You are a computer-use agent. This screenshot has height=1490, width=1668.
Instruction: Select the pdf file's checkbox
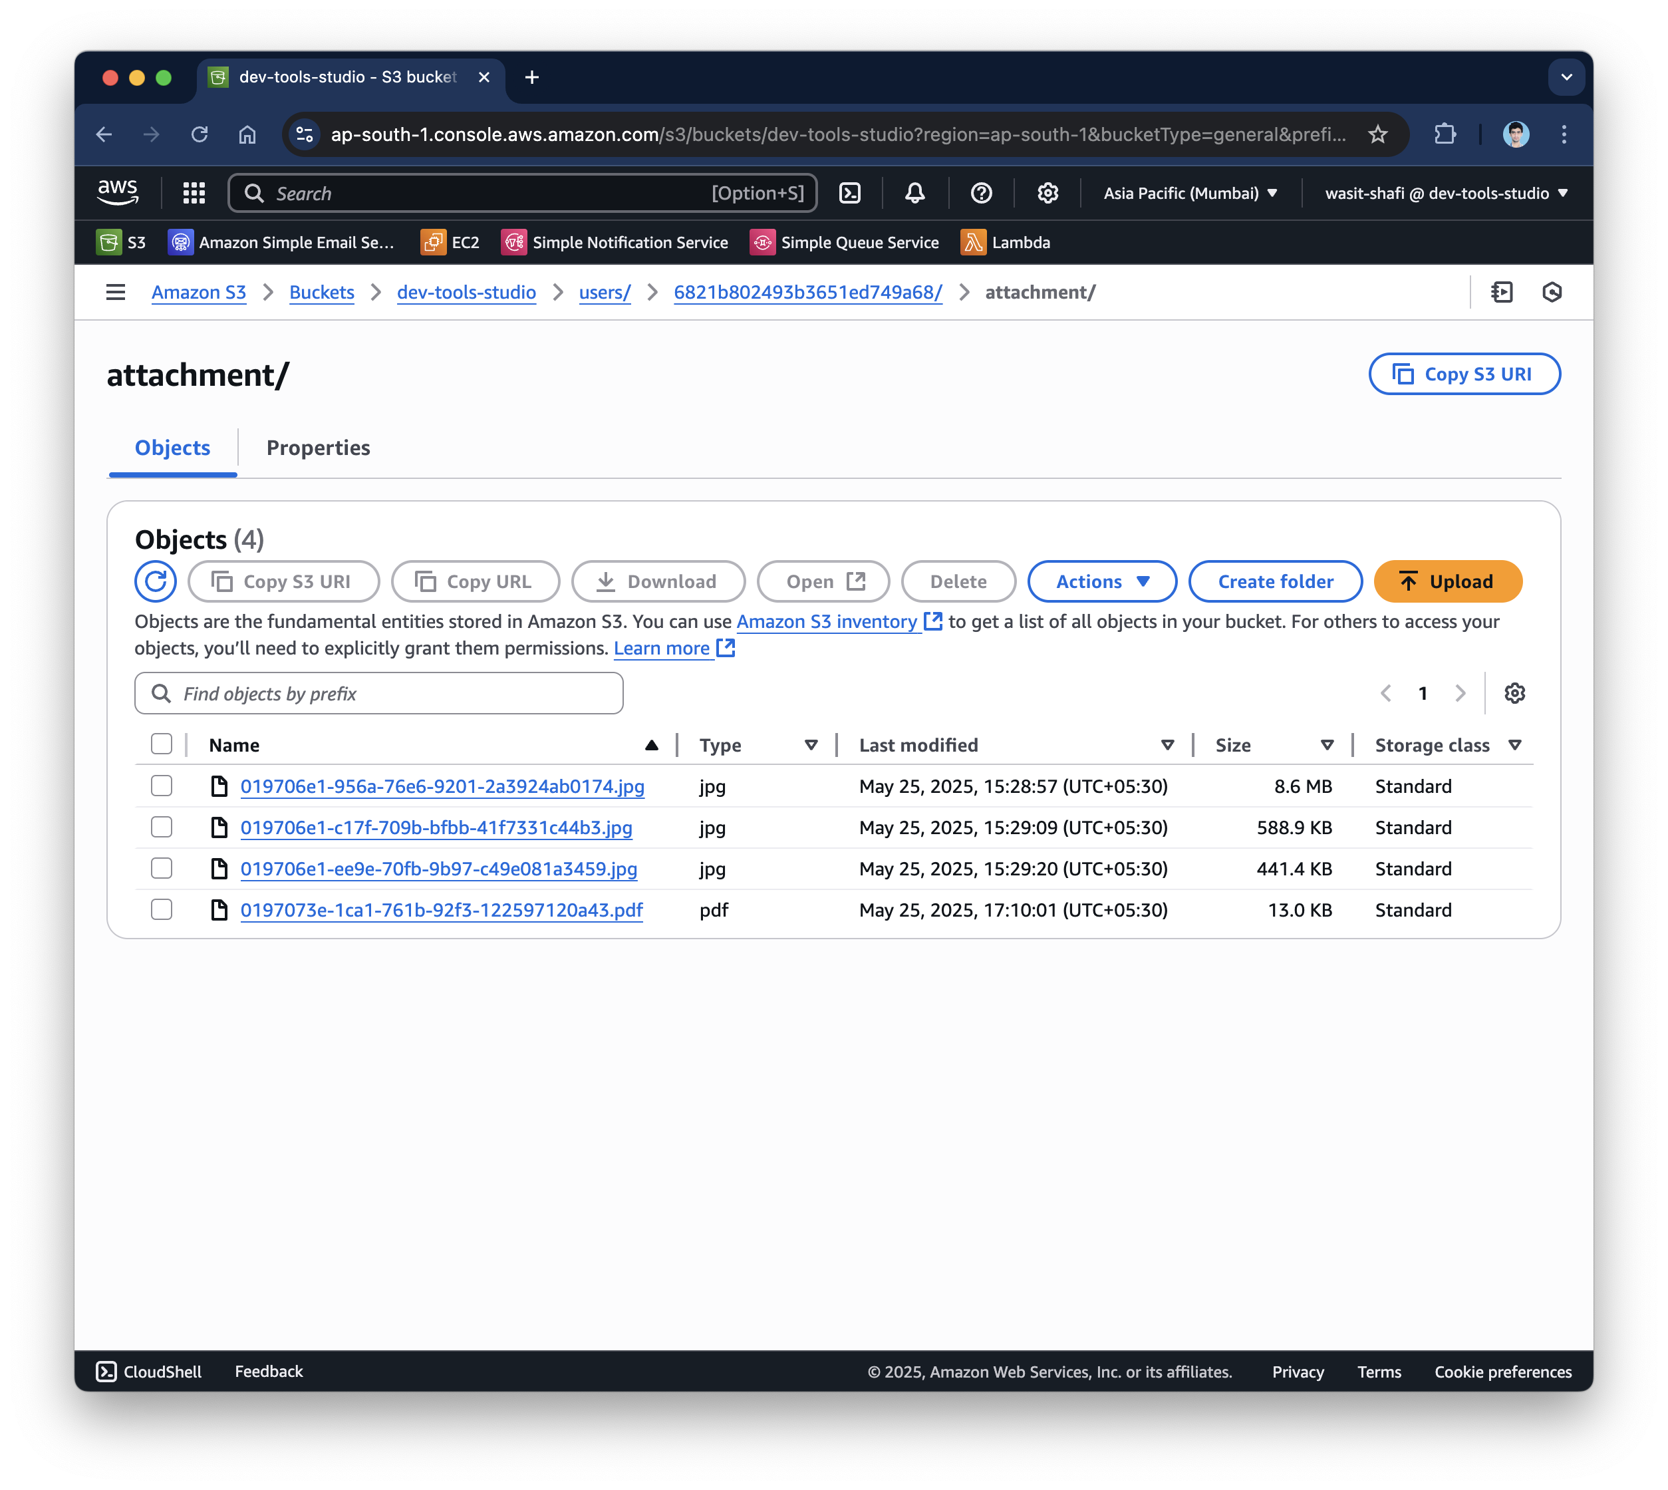tap(162, 909)
